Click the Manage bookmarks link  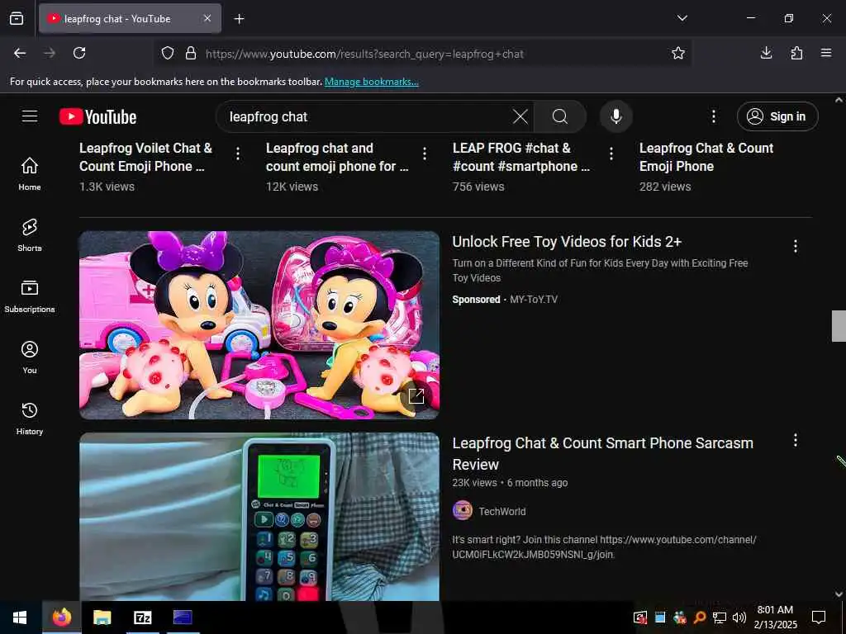tap(371, 82)
